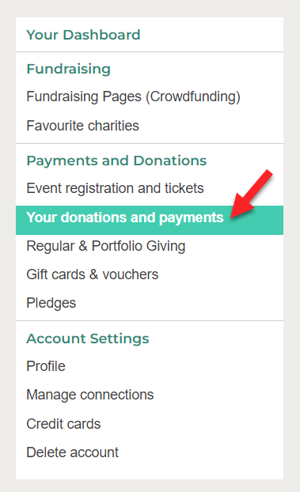The image size is (300, 492).
Task: Choose Delete account option
Action: [x=73, y=452]
